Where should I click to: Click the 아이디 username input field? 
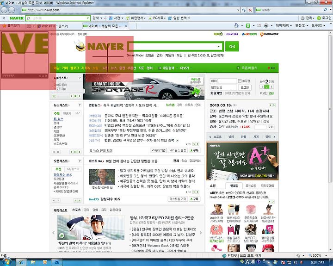coord(223,81)
